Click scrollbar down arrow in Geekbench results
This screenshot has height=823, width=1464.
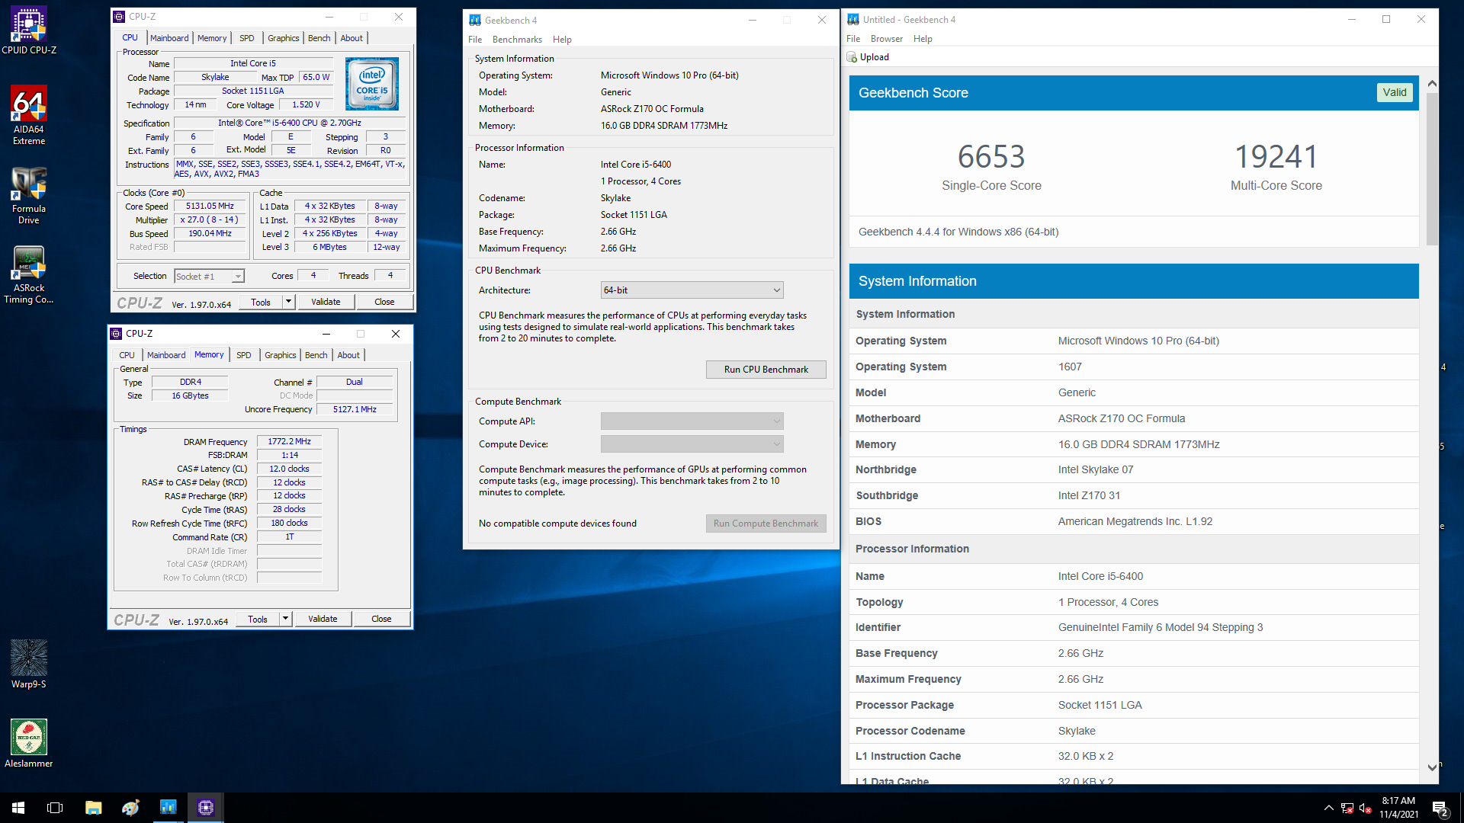tap(1432, 767)
